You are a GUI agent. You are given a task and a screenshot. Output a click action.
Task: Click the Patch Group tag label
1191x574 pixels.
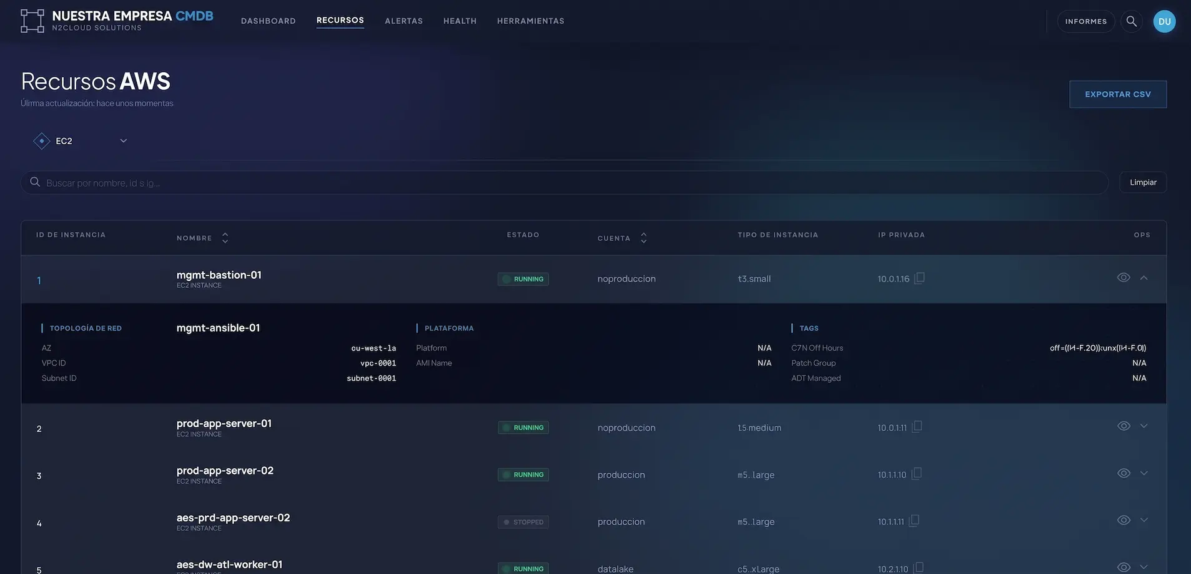813,363
